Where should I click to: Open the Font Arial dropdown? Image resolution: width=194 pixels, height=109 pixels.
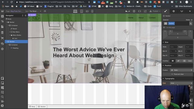181,83
